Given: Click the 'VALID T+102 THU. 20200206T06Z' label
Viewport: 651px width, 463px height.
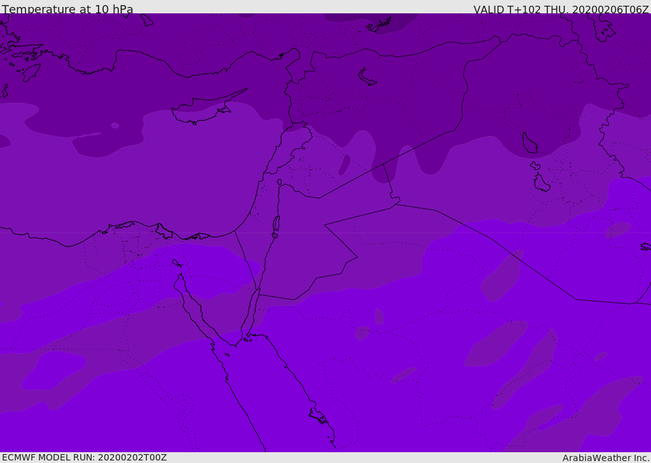Looking at the screenshot, I should tap(561, 9).
